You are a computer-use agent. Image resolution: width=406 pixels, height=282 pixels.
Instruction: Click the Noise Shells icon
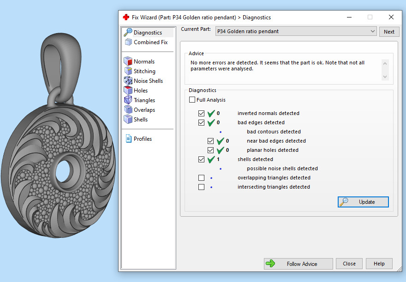(x=128, y=81)
